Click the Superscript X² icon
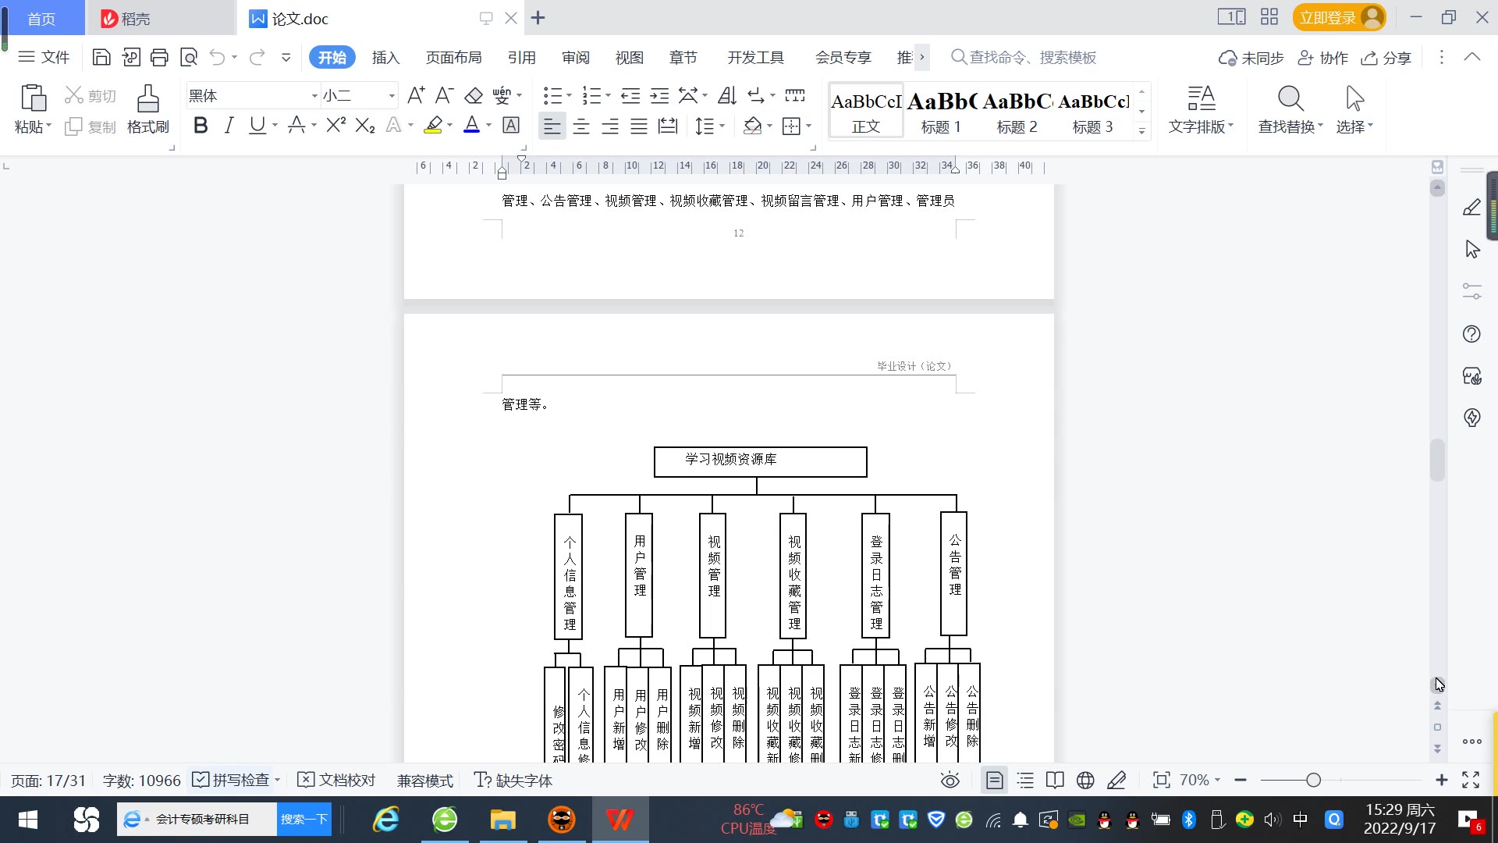 [x=335, y=126]
